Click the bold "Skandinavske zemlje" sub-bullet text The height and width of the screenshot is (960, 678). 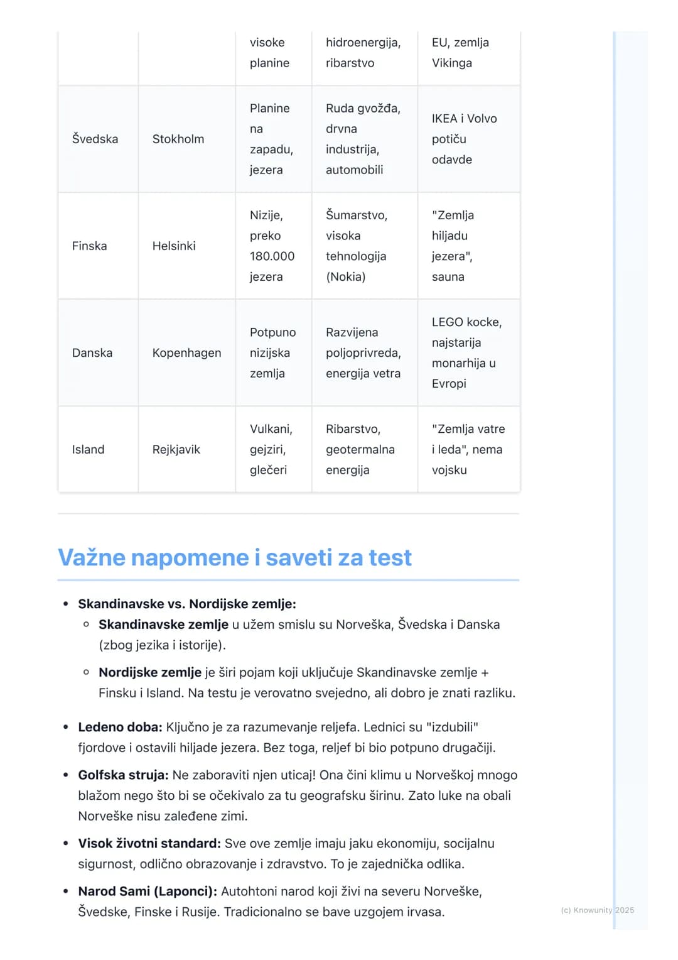tap(163, 625)
